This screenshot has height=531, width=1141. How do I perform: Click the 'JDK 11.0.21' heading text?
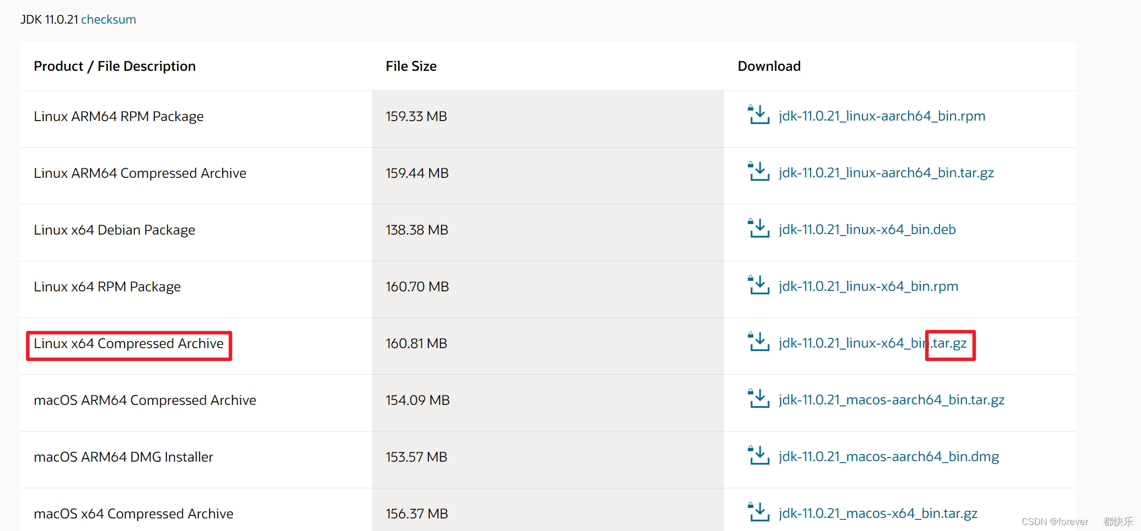(49, 20)
